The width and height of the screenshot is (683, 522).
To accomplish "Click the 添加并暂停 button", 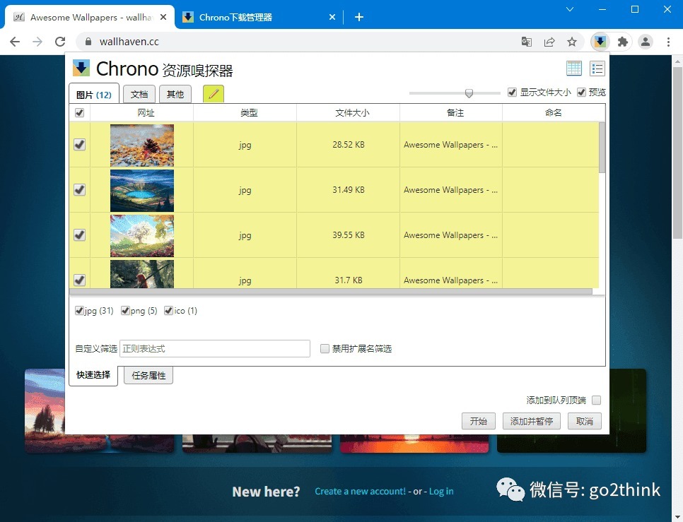I will [x=532, y=421].
